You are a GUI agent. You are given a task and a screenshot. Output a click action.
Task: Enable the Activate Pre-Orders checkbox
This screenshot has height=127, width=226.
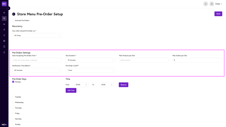click(x=13, y=20)
